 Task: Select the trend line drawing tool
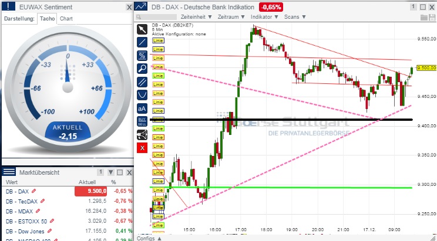point(142,42)
